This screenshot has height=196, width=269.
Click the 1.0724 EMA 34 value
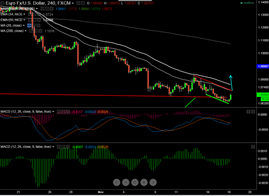point(48,15)
